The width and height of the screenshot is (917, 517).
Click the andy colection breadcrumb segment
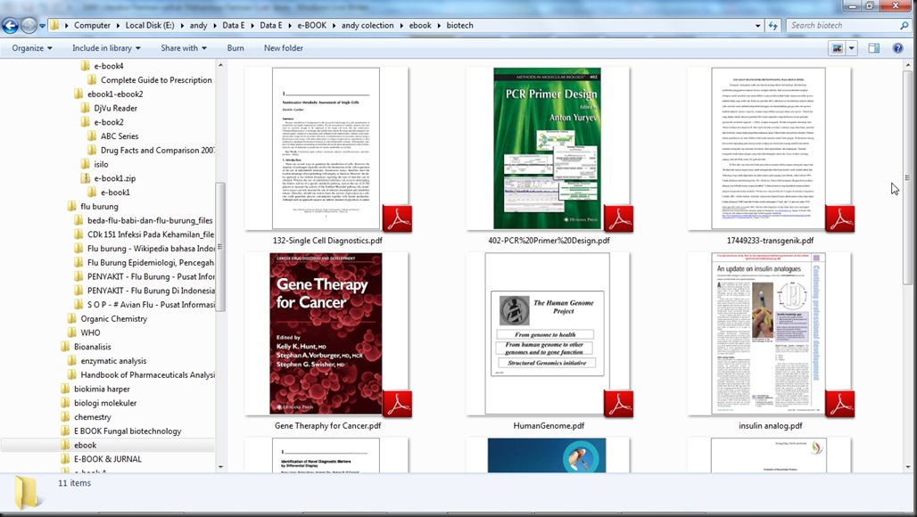(368, 26)
